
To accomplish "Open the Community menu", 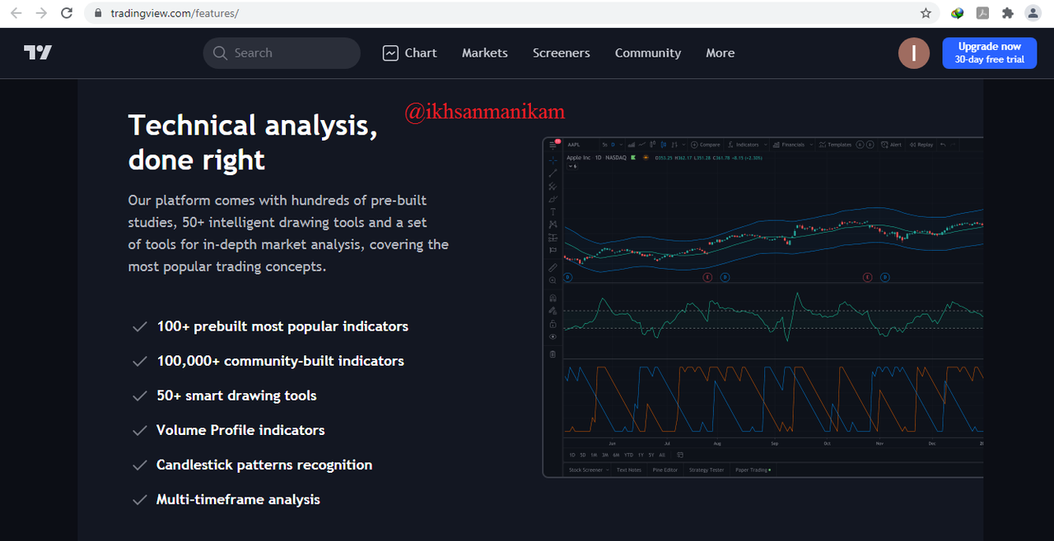I will 648,53.
